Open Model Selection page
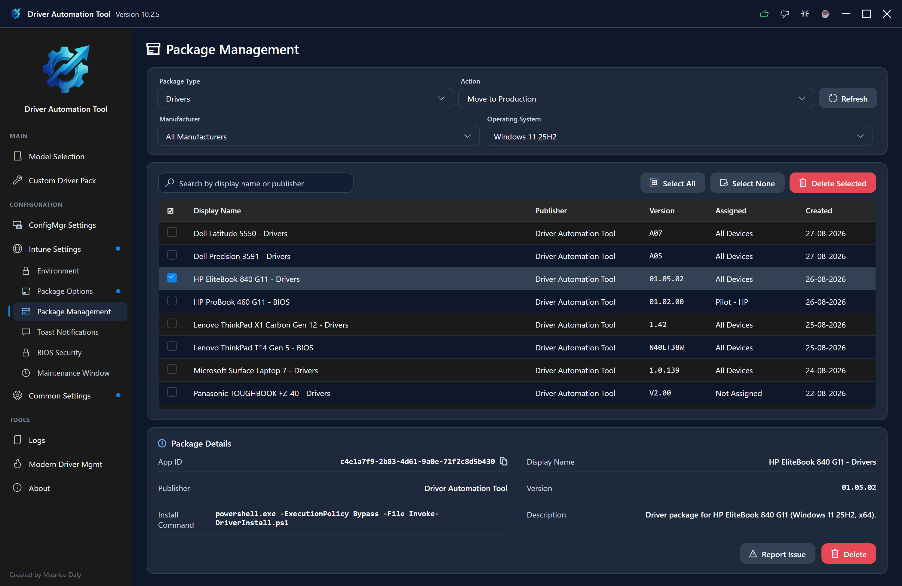 click(57, 157)
